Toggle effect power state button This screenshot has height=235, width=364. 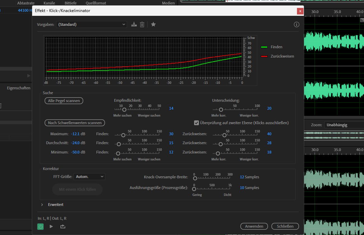(41, 227)
